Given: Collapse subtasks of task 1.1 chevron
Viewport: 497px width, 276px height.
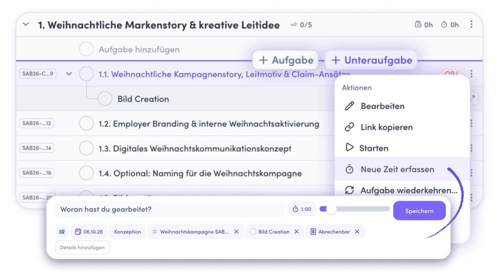Looking at the screenshot, I should click(x=69, y=74).
